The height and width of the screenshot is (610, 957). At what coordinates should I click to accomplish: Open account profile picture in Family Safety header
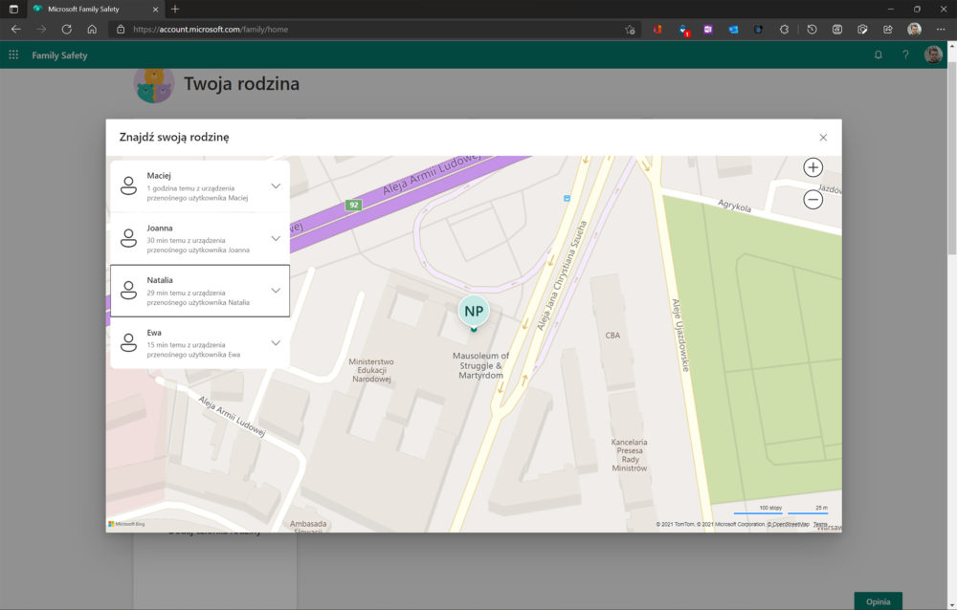pos(932,54)
